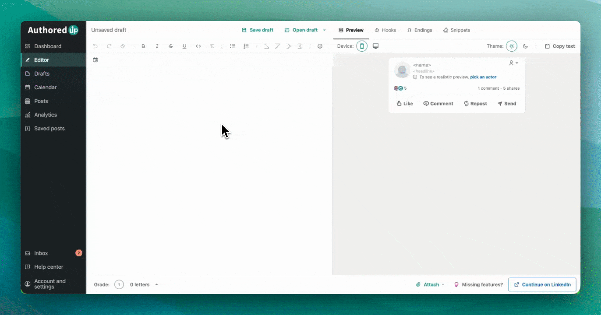Screen dimensions: 601x315
Task: Click the Bold formatting icon
Action: coord(143,46)
